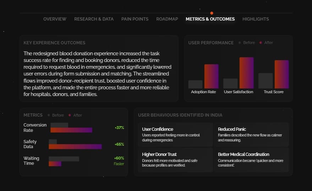This screenshot has height=191, width=312.
Task: Click the User Satisfaction before bar
Action: tap(230, 83)
